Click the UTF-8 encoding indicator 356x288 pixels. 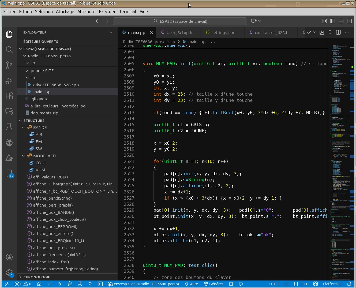coord(274,284)
